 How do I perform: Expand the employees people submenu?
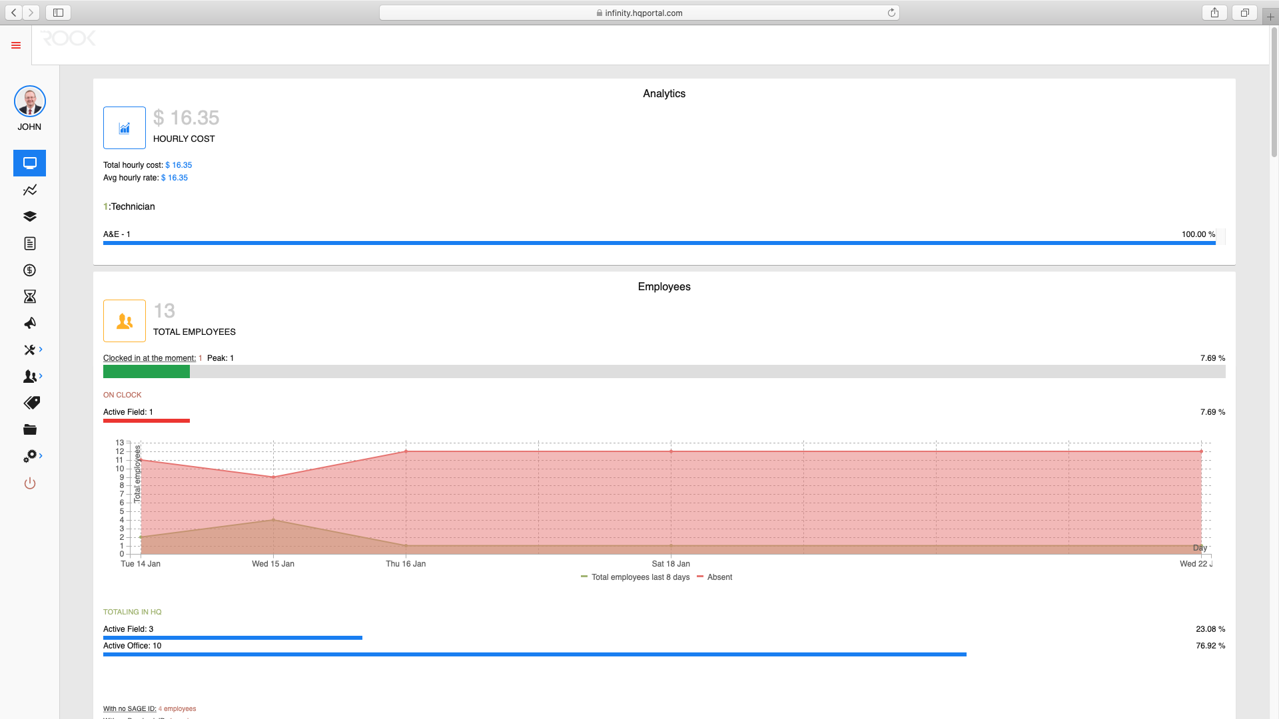point(33,377)
